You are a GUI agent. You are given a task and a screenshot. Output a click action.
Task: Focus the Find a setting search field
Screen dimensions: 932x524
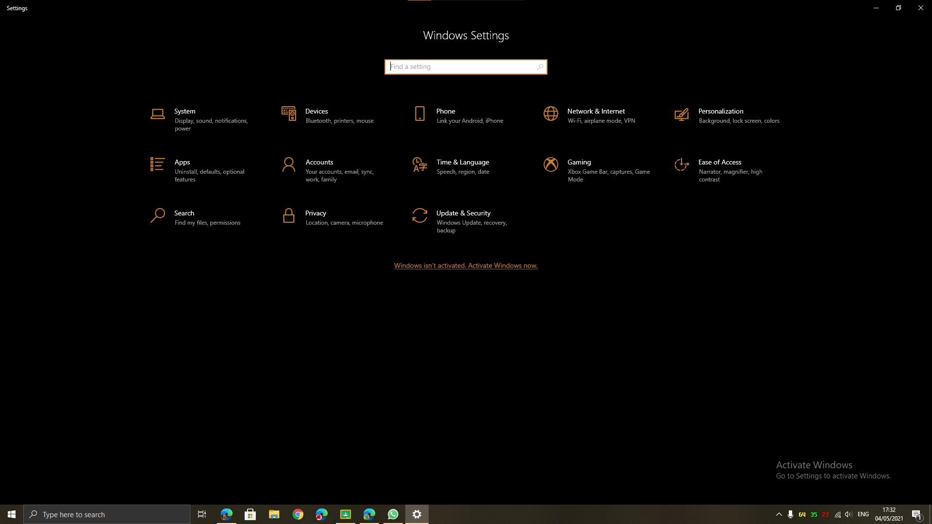point(466,67)
